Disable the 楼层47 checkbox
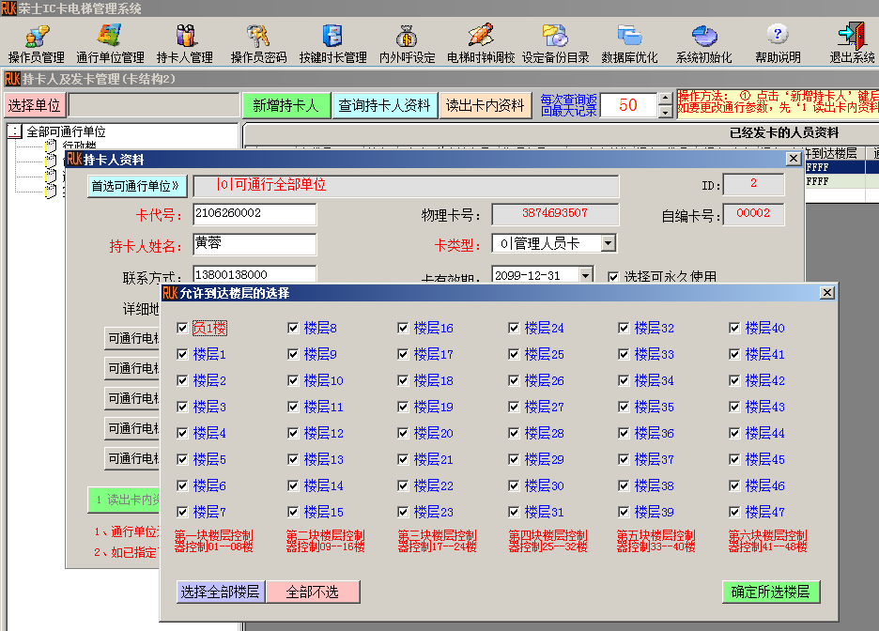The image size is (879, 631). (x=735, y=513)
